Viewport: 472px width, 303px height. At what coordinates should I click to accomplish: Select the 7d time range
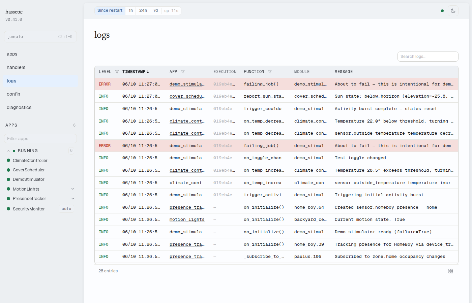[x=156, y=11]
